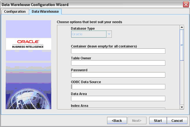
Task: Click the Start button
Action: (x=158, y=120)
